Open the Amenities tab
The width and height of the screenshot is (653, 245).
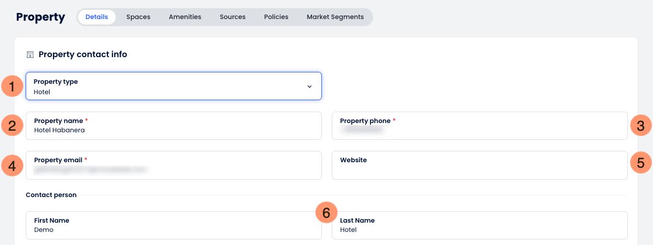[185, 17]
